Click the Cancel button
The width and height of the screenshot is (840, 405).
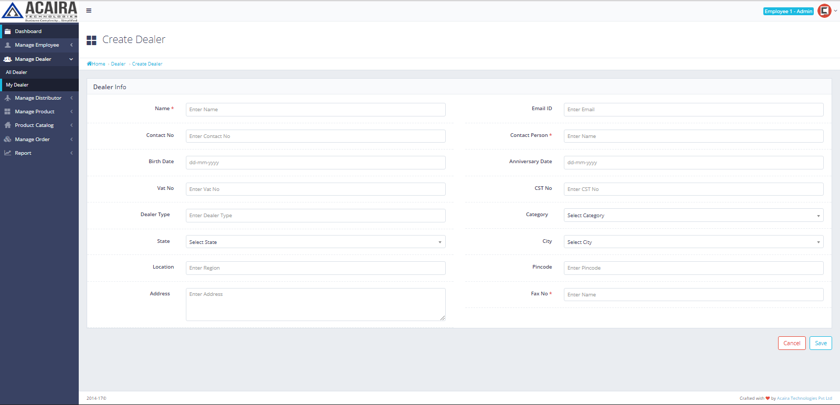792,343
